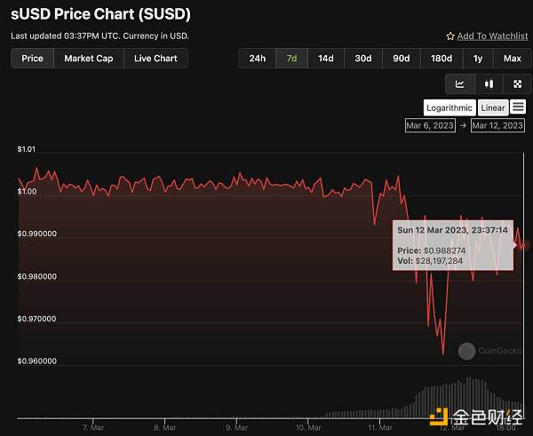The height and width of the screenshot is (436, 533).
Task: Click the lowest price dip on the chart line
Action: pos(442,353)
